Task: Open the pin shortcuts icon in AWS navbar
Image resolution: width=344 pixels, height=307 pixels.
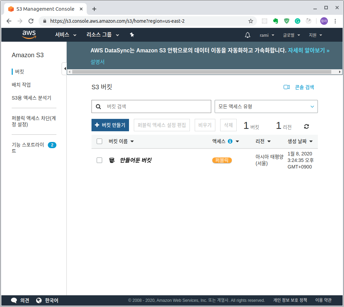Action: (x=132, y=35)
